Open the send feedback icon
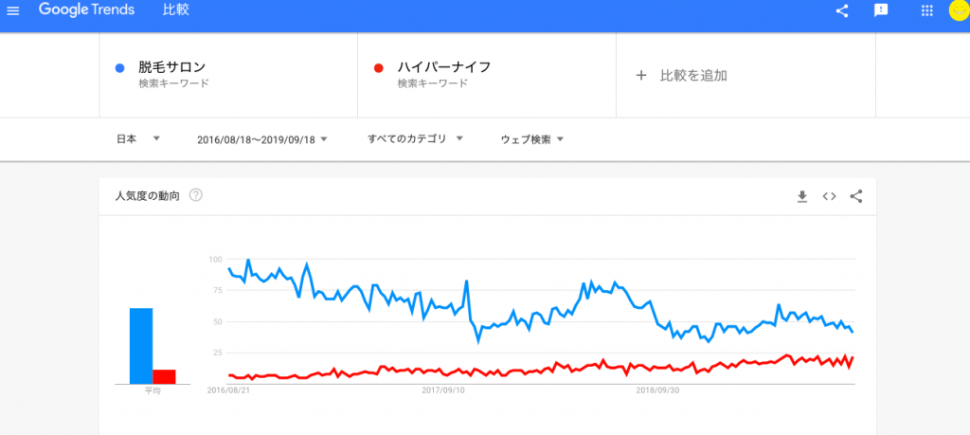Viewport: 970px width, 435px height. click(x=881, y=11)
